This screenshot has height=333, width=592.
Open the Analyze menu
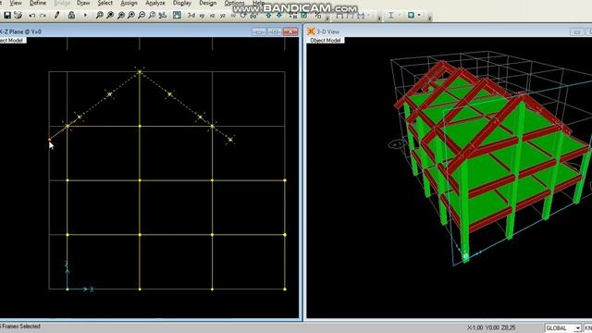(155, 3)
